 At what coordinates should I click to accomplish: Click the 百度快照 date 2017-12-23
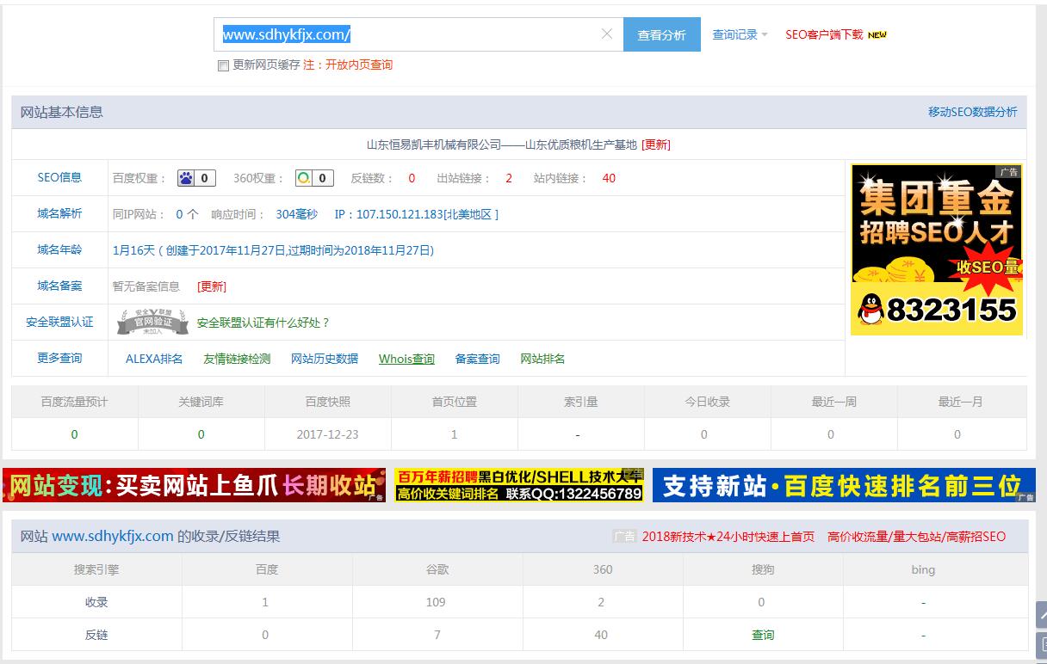327,434
